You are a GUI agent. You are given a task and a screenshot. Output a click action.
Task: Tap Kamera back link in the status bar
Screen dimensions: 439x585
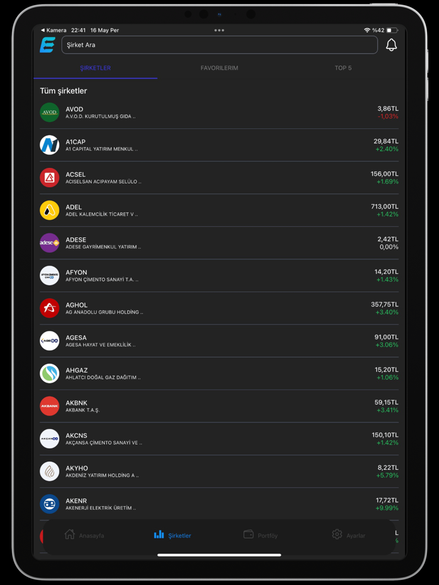tap(54, 30)
